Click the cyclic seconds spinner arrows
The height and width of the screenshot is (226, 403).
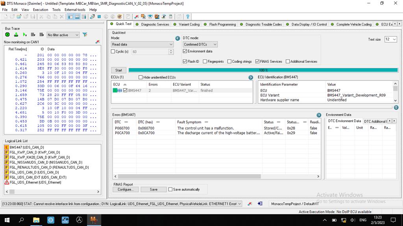(x=171, y=51)
